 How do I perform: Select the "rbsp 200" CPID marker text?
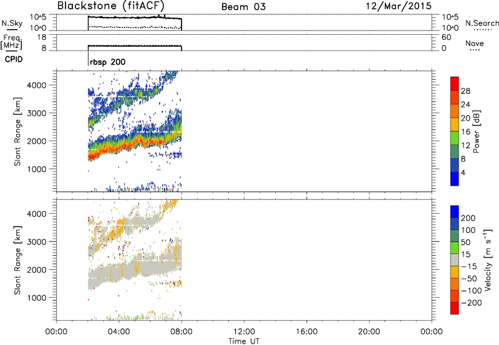pos(107,62)
